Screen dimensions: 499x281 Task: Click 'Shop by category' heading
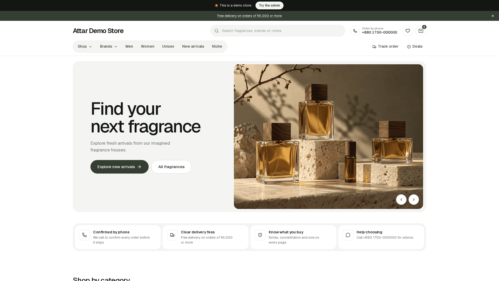(101, 279)
